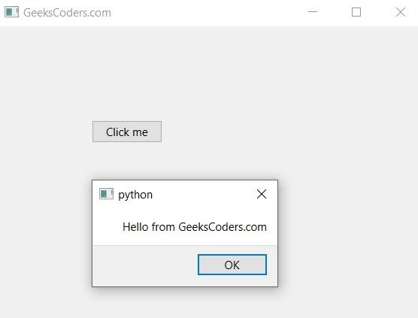Image resolution: width=418 pixels, height=318 pixels.
Task: Confirm the message with the OK button
Action: (232, 265)
